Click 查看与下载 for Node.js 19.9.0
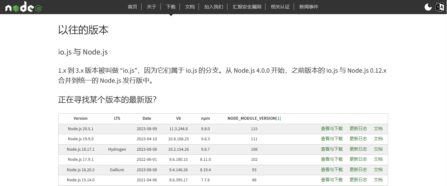The height and width of the screenshot is (186, 447). 332,139
